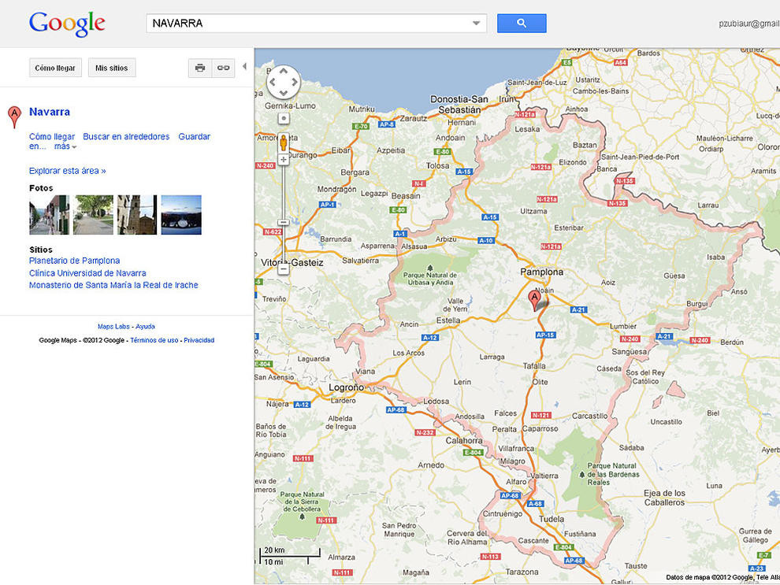Pan the map down with the arrow
This screenshot has height=585, width=780.
(284, 92)
